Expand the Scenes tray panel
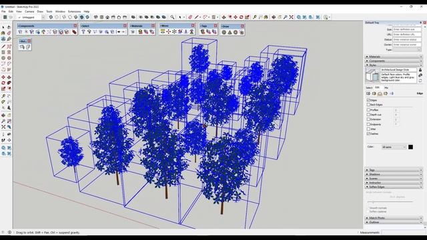The image size is (427, 240). [394, 179]
